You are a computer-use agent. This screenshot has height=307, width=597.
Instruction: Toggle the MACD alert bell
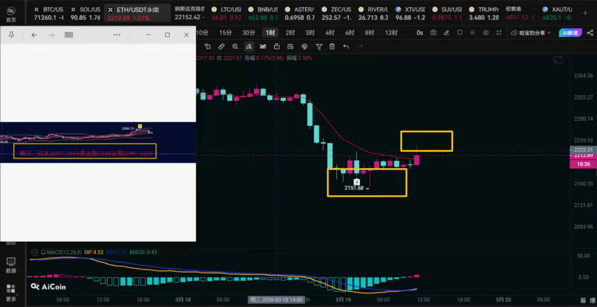pyautogui.click(x=43, y=252)
